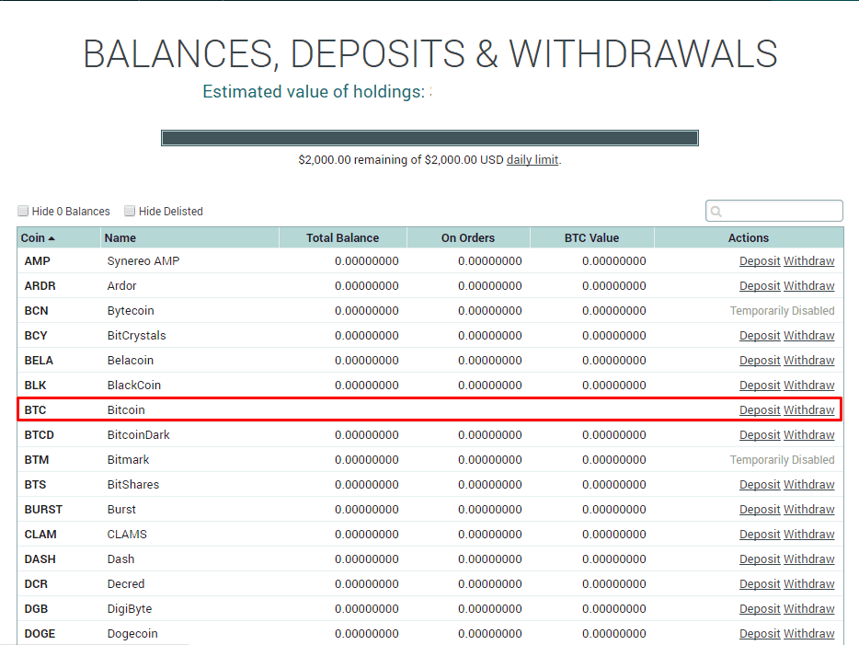859x645 pixels.
Task: Click Estimated value of holdings heading
Action: [314, 91]
